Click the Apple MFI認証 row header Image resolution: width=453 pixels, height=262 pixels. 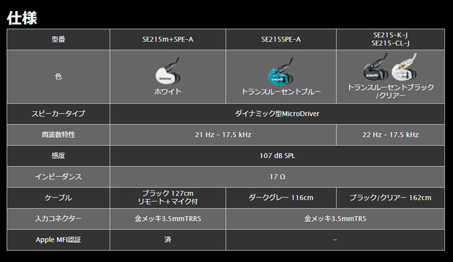pos(58,240)
